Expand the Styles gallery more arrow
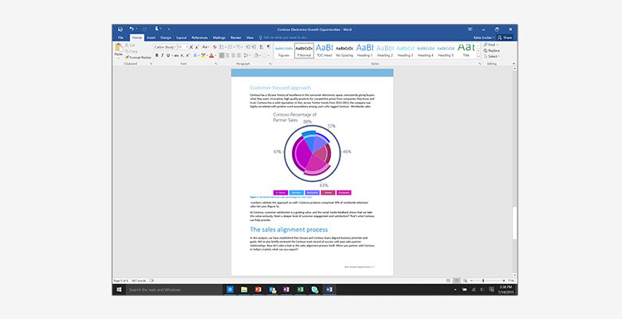This screenshot has width=622, height=319. click(x=478, y=57)
